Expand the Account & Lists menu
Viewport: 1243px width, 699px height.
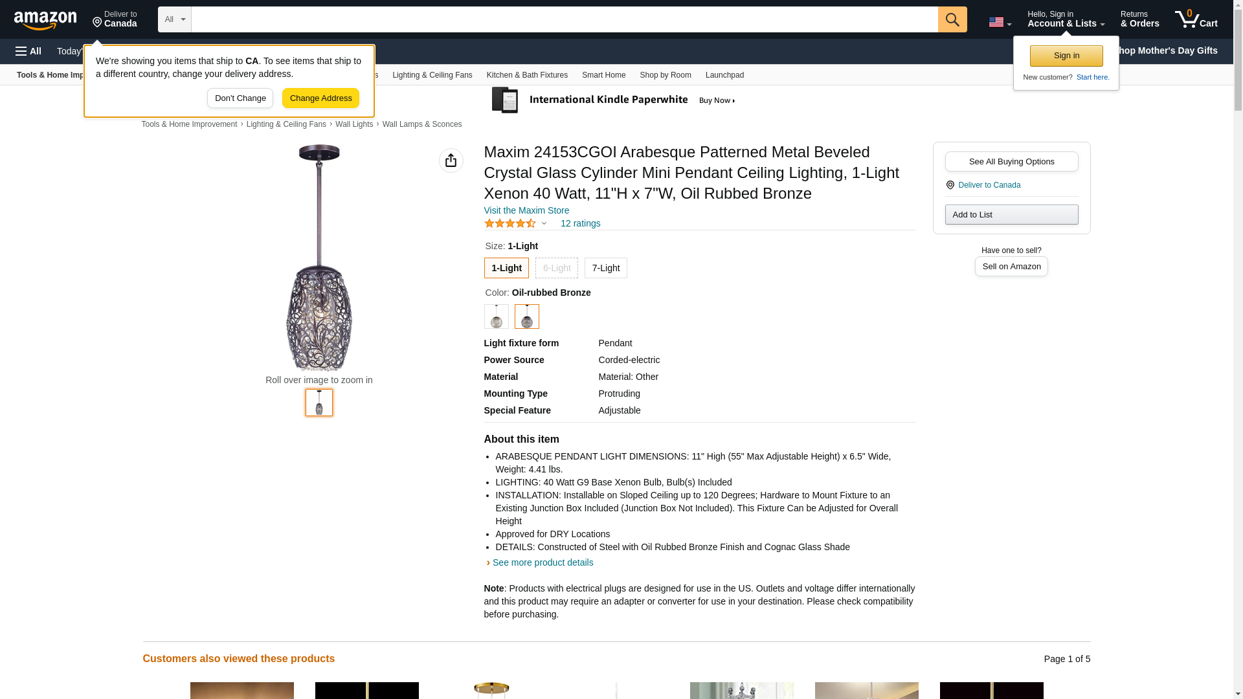1065,19
